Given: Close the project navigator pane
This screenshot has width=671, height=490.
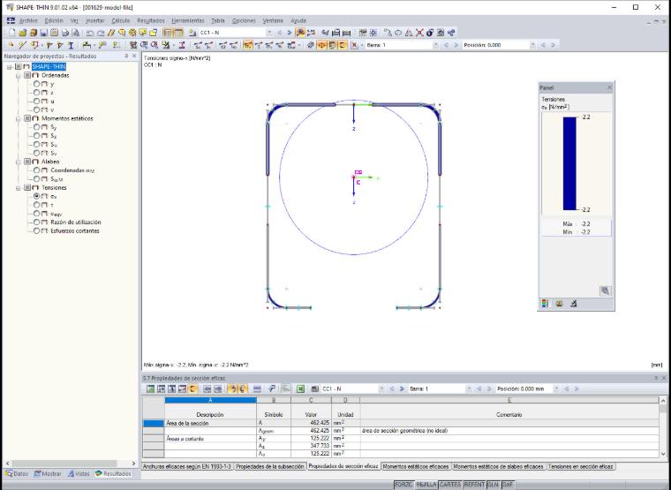Looking at the screenshot, I should click(x=134, y=56).
